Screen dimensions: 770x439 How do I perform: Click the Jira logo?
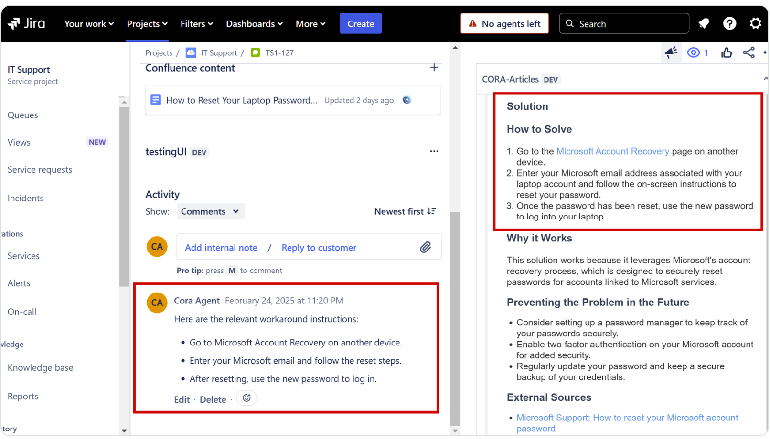(x=27, y=23)
